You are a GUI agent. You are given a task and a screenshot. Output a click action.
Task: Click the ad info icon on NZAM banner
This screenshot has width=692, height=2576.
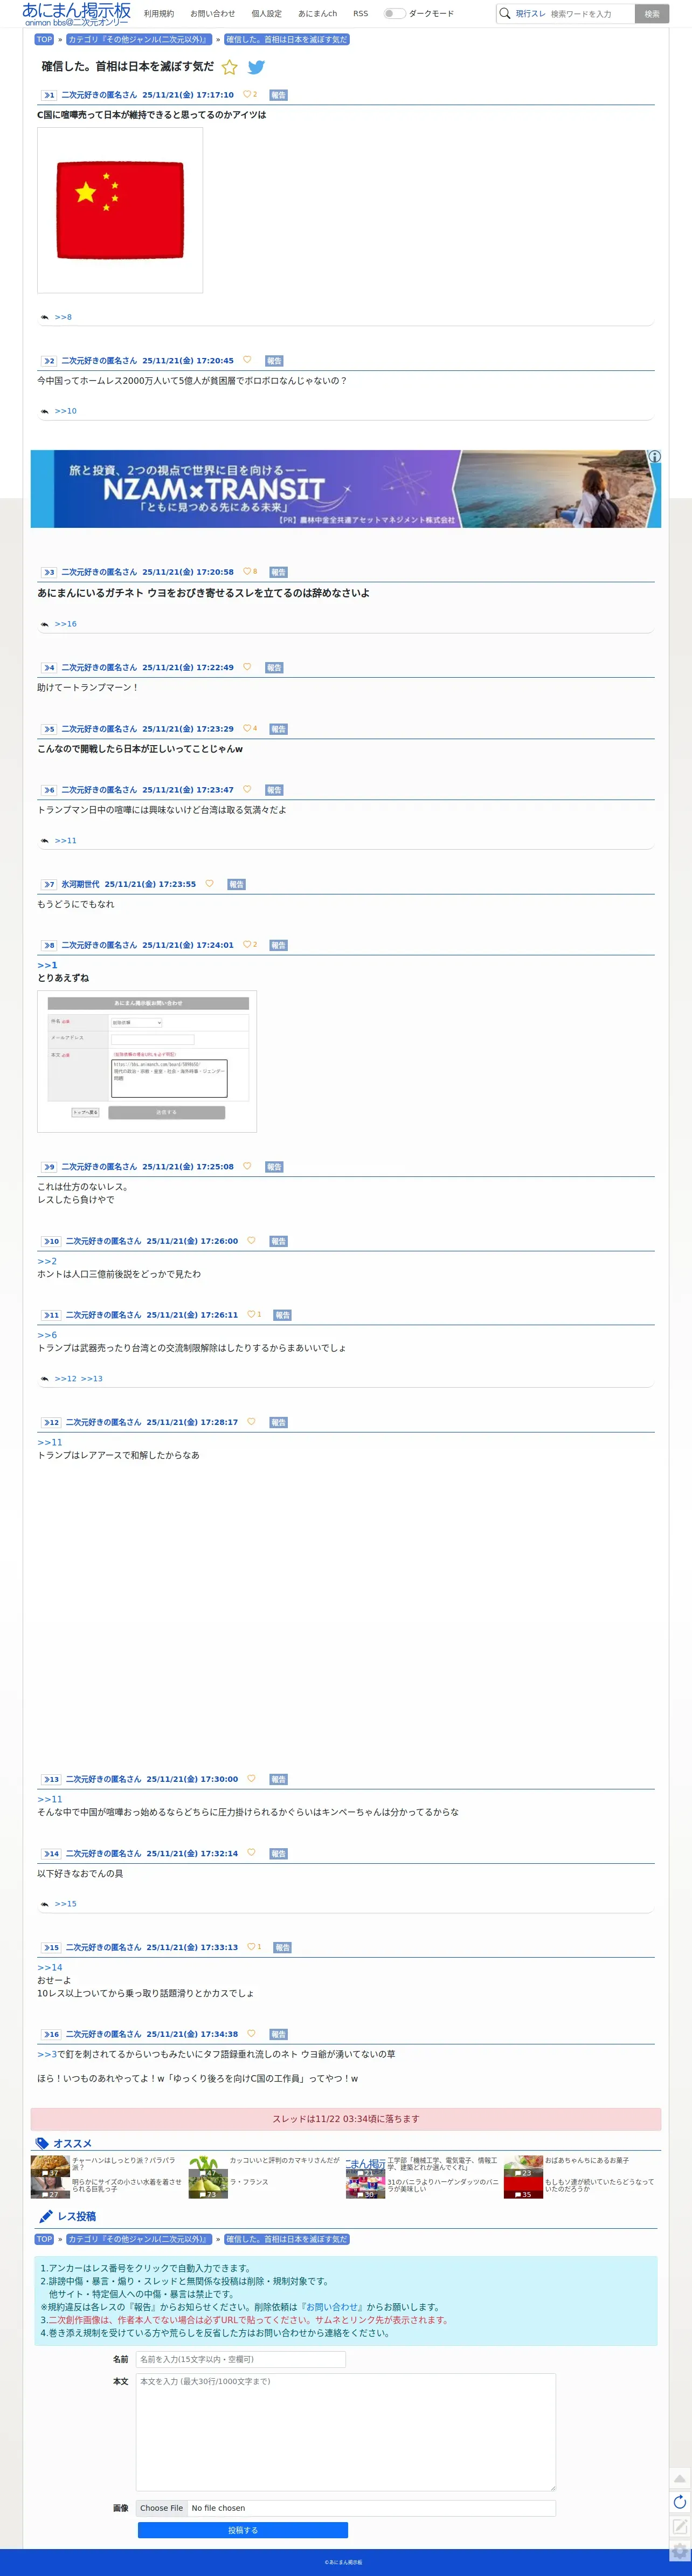tap(654, 456)
